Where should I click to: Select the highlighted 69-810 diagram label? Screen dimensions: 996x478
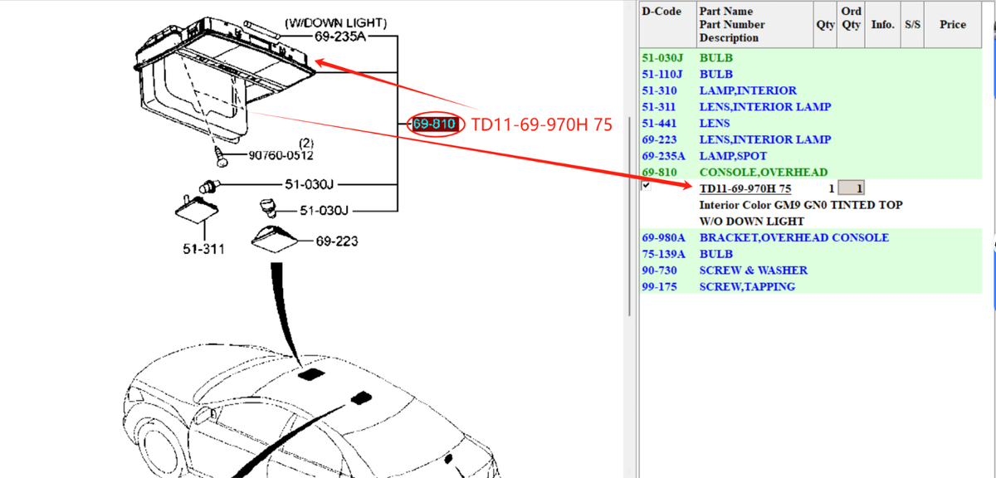click(x=434, y=124)
